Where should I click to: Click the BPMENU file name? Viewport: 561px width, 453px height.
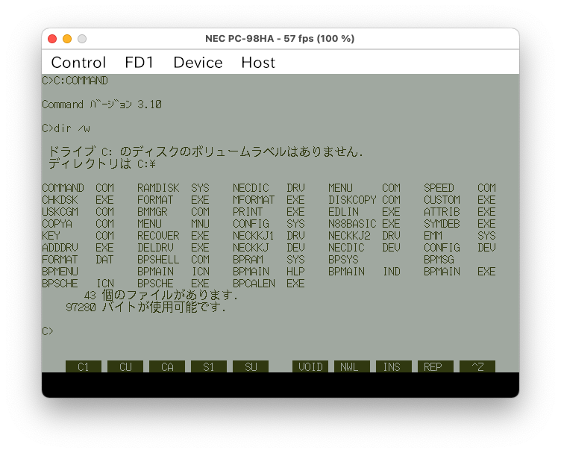click(x=60, y=271)
